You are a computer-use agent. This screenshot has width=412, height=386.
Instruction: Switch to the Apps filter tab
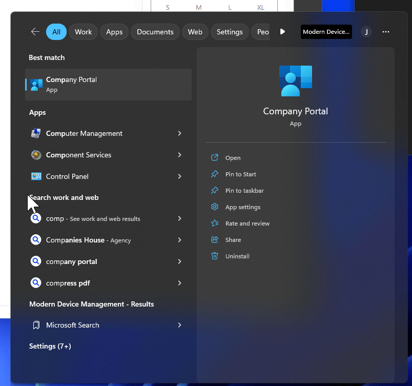click(114, 32)
